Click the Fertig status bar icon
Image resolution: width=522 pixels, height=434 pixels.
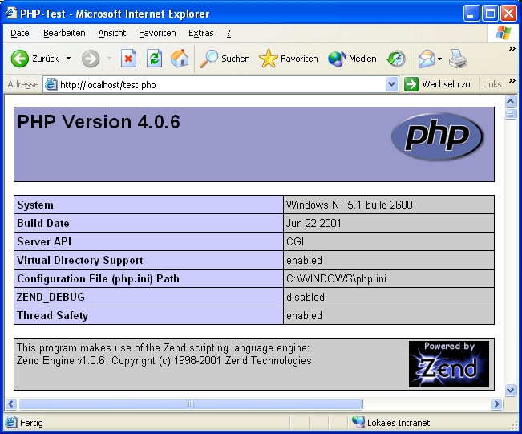(x=10, y=422)
